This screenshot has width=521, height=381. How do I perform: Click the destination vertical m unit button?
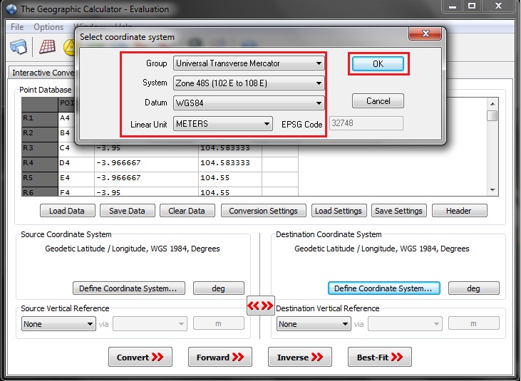(474, 323)
